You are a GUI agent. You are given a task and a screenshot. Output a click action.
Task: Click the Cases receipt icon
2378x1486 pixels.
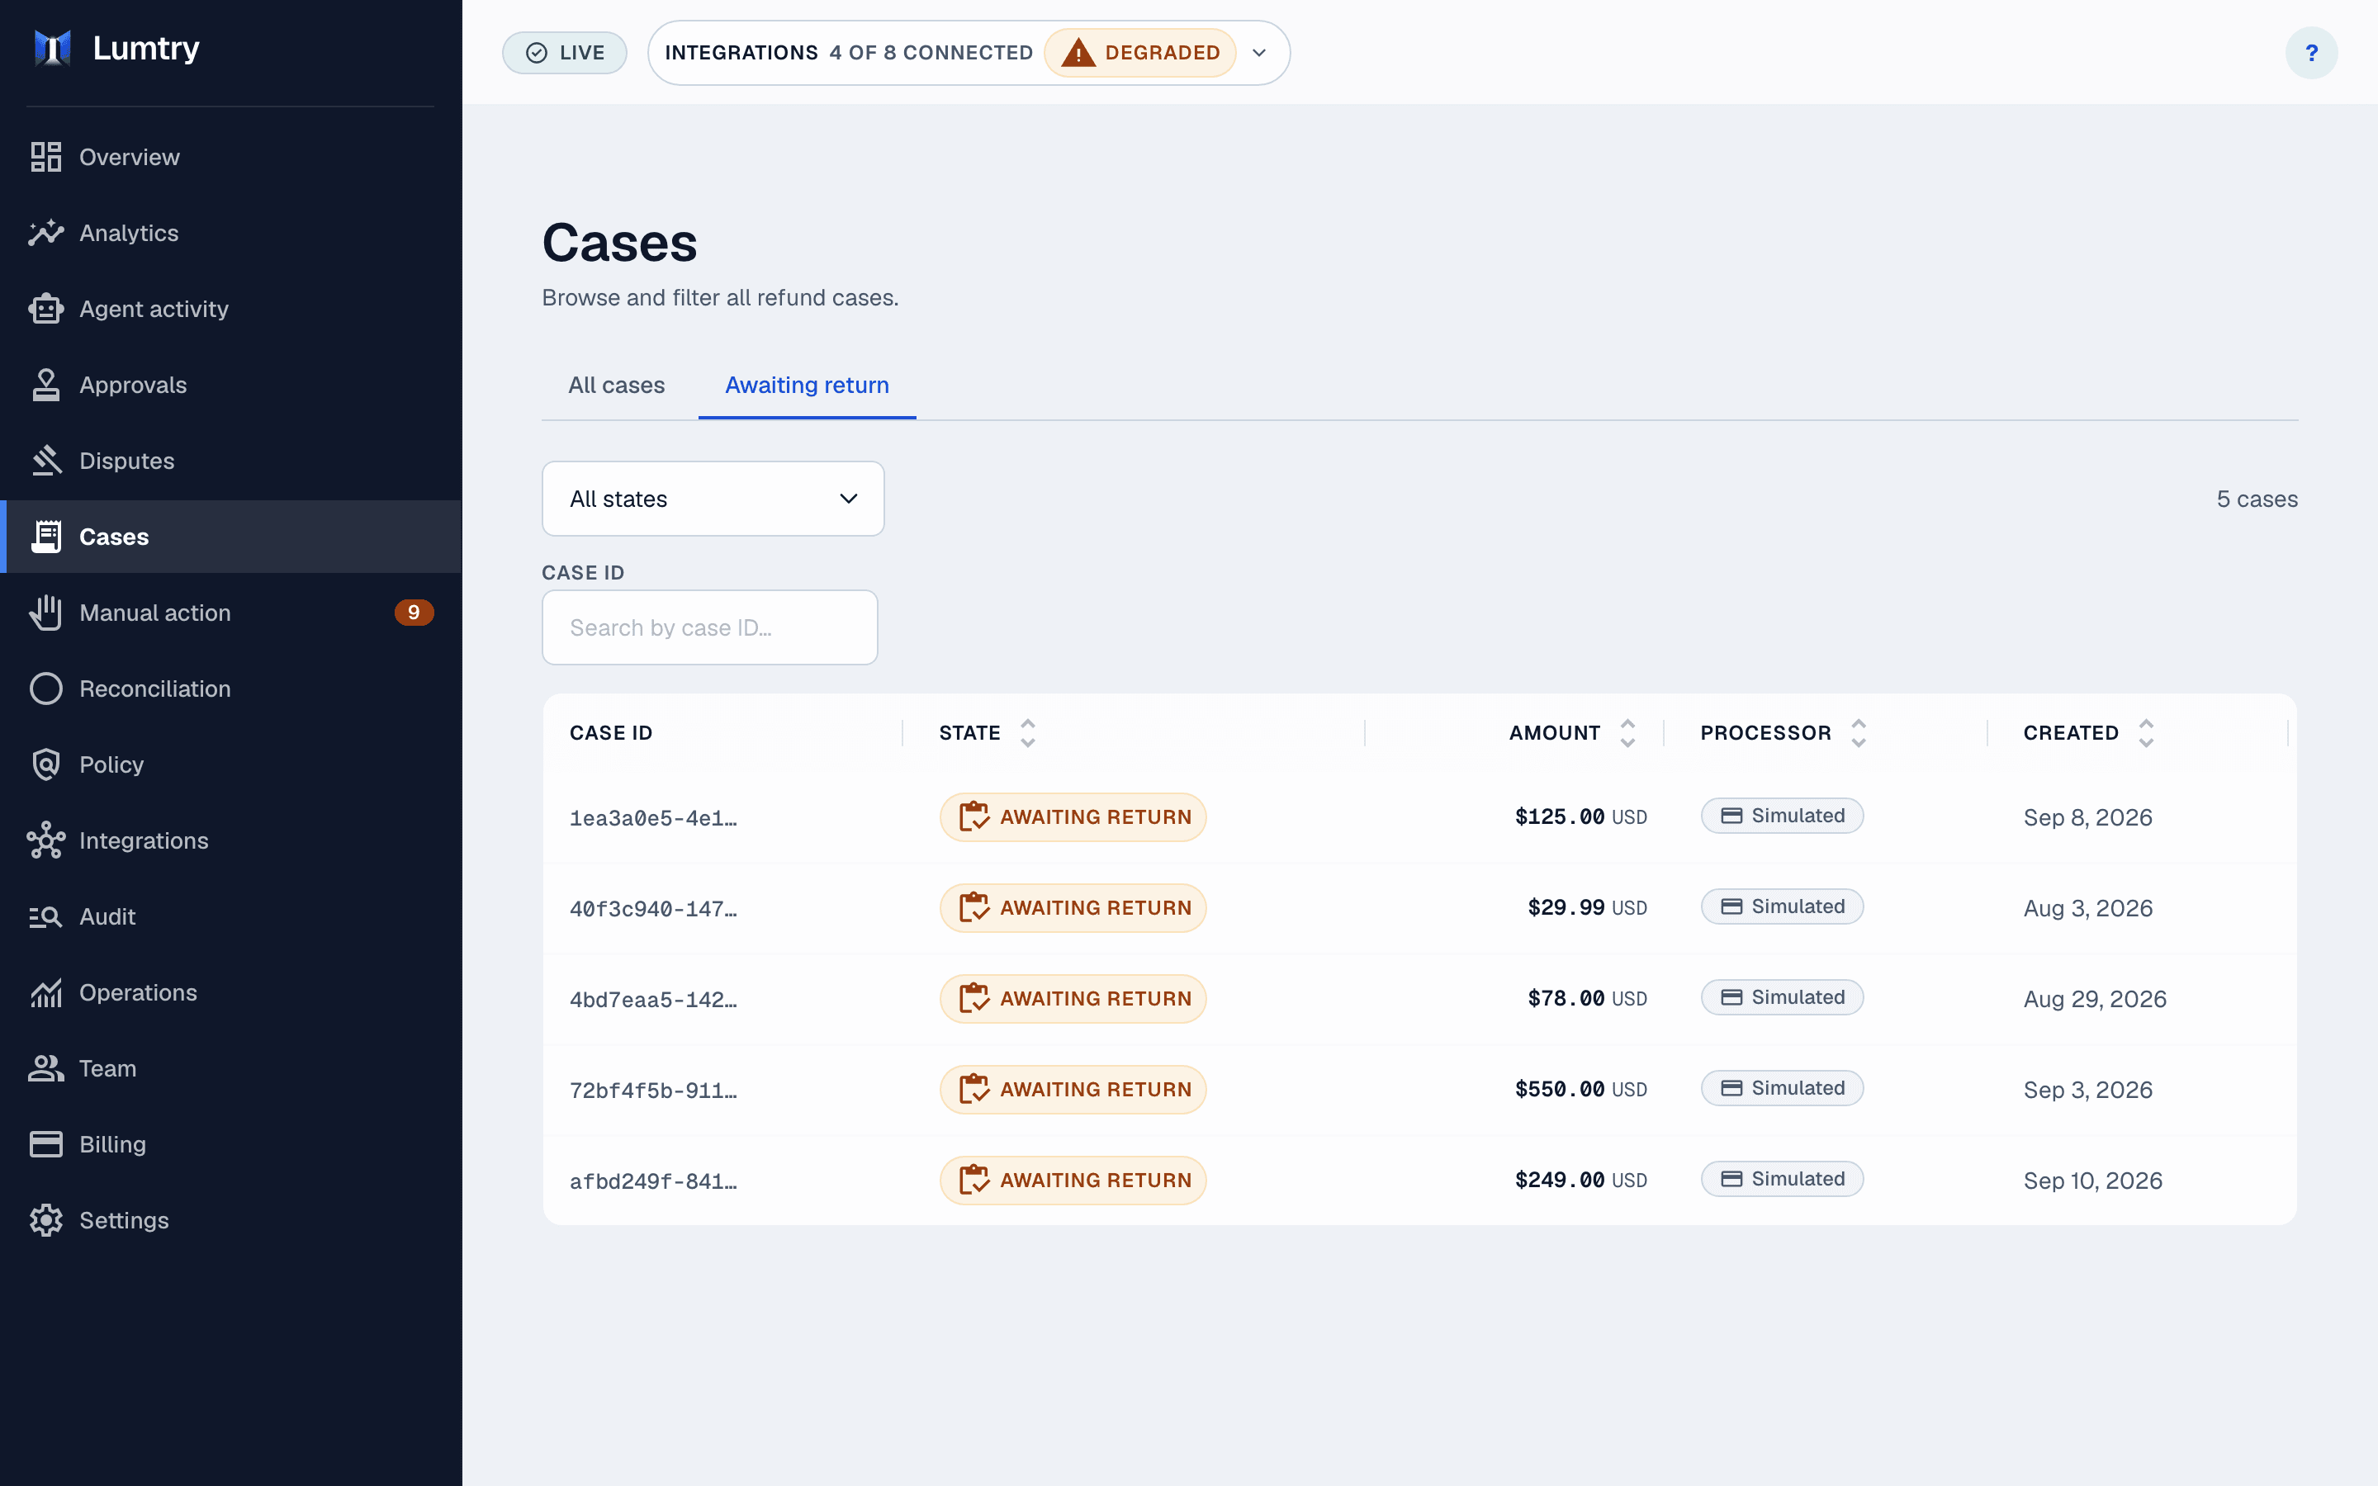pyautogui.click(x=46, y=537)
